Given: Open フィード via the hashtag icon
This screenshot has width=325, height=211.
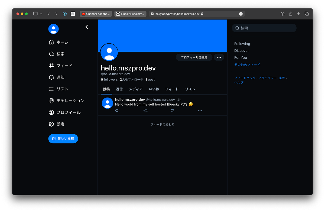Looking at the screenshot, I should click(x=51, y=66).
